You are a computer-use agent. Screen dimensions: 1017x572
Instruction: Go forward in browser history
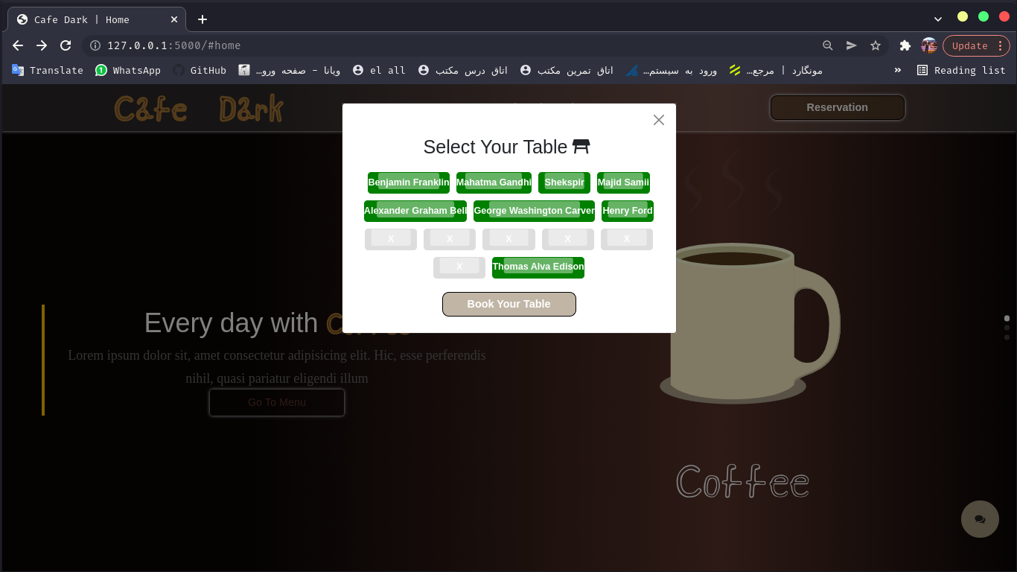pyautogui.click(x=42, y=45)
